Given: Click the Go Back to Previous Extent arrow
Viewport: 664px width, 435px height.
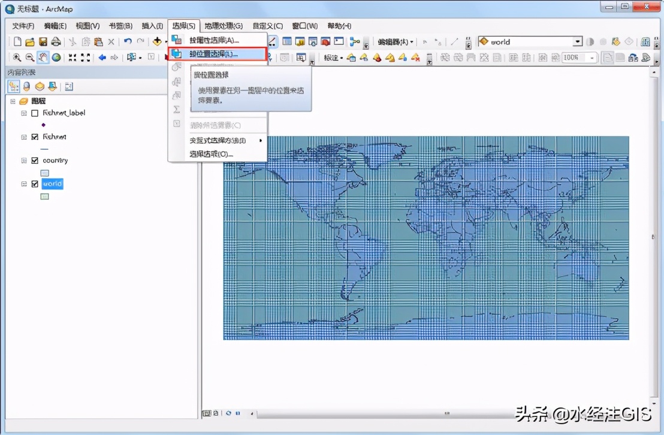Looking at the screenshot, I should (x=102, y=58).
